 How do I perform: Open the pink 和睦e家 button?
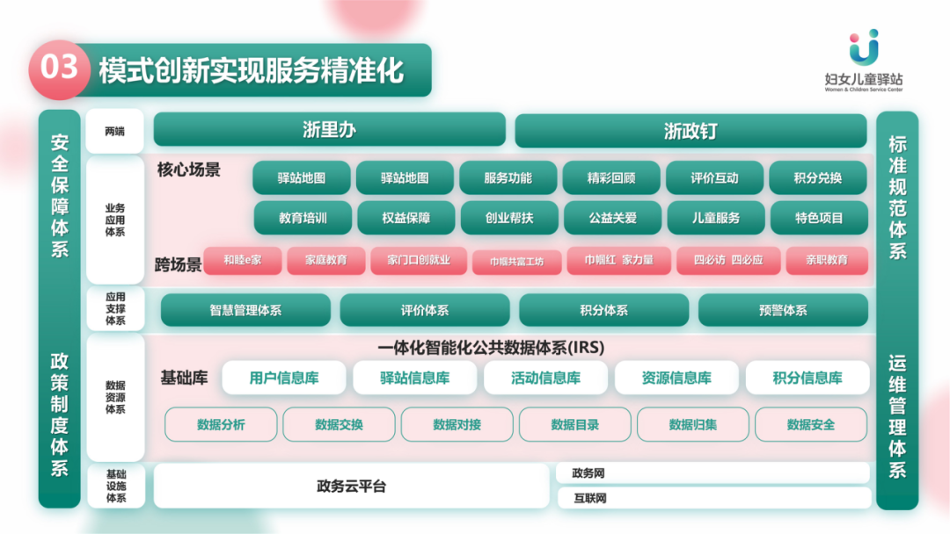[x=243, y=260]
